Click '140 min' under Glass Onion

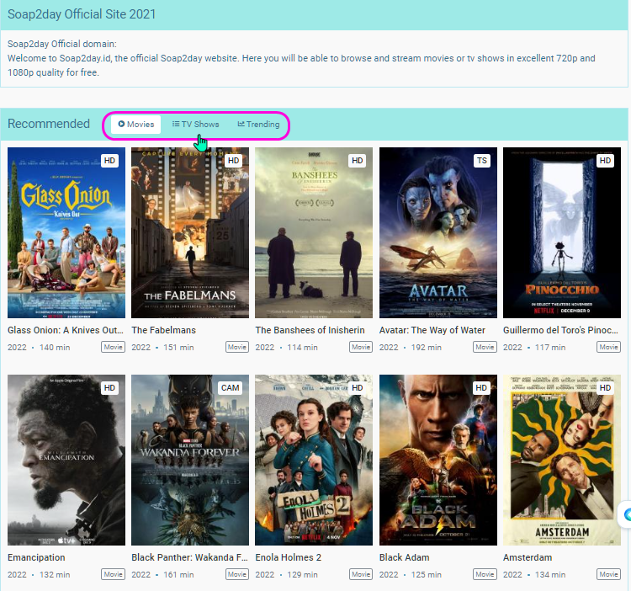(55, 348)
